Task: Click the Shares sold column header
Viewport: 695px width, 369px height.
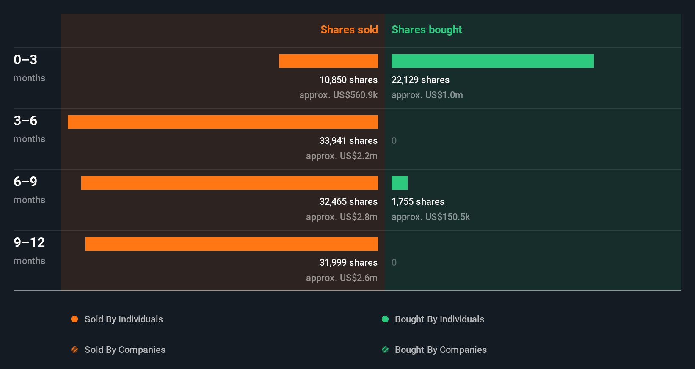Action: [349, 30]
